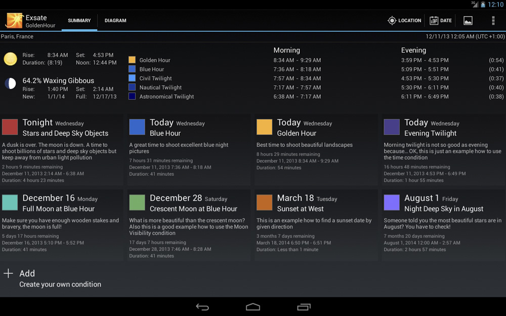Click the "(0:54)" duration value

tap(496, 60)
